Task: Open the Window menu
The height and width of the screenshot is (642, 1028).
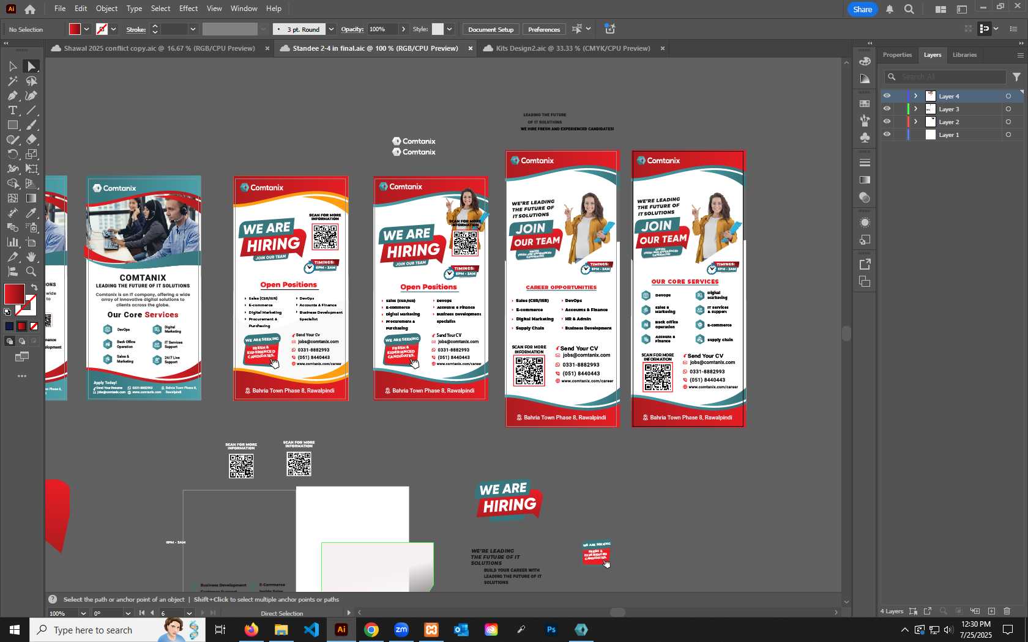Action: tap(244, 9)
